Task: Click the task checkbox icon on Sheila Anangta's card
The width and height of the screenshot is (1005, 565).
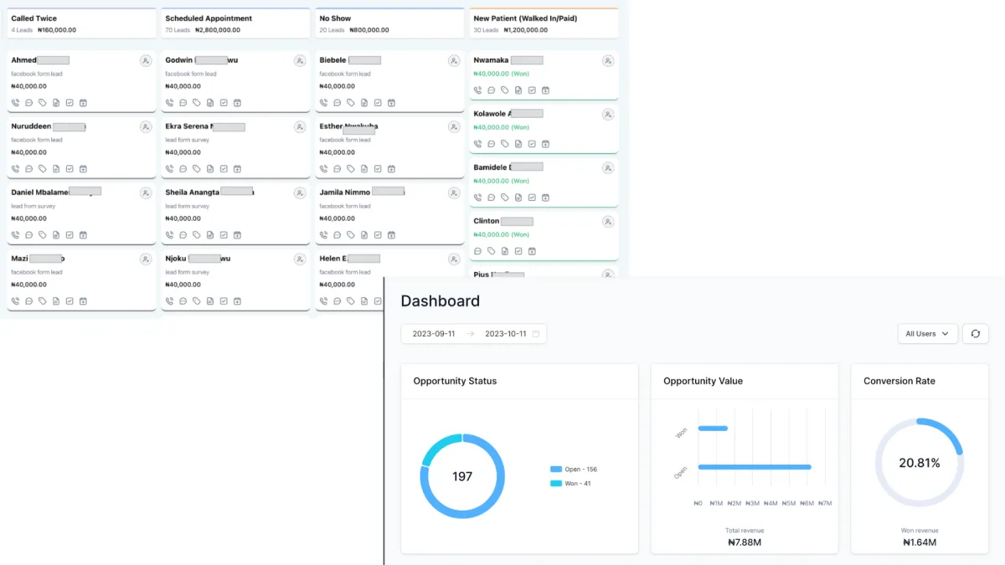Action: [224, 235]
